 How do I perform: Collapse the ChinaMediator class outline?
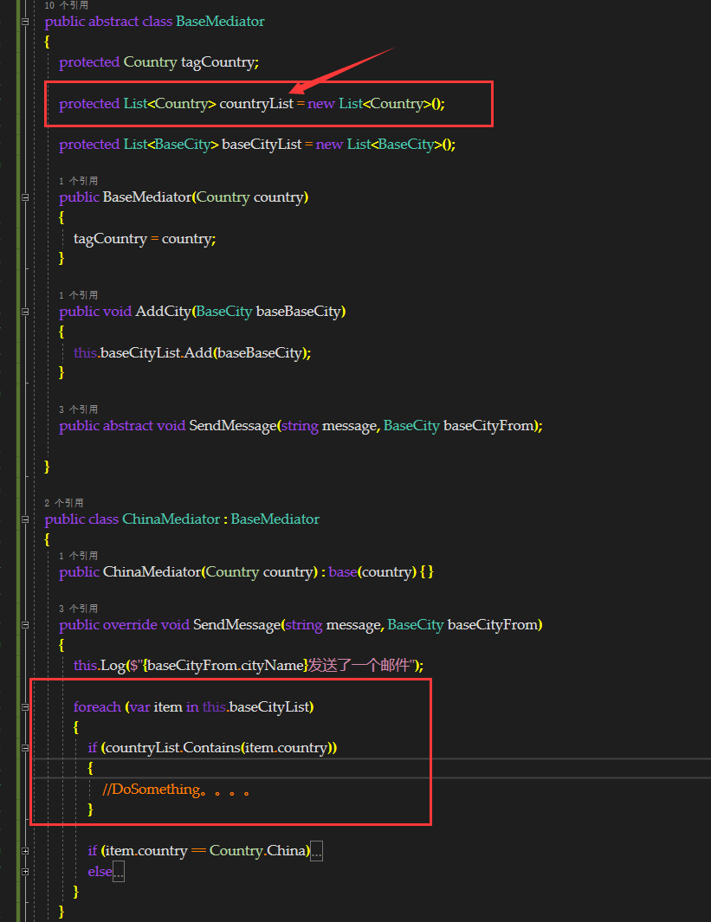tap(25, 519)
